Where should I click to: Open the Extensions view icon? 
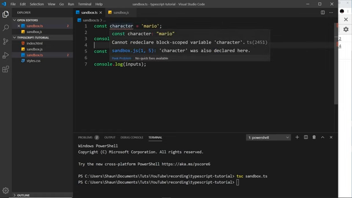(x=5, y=69)
